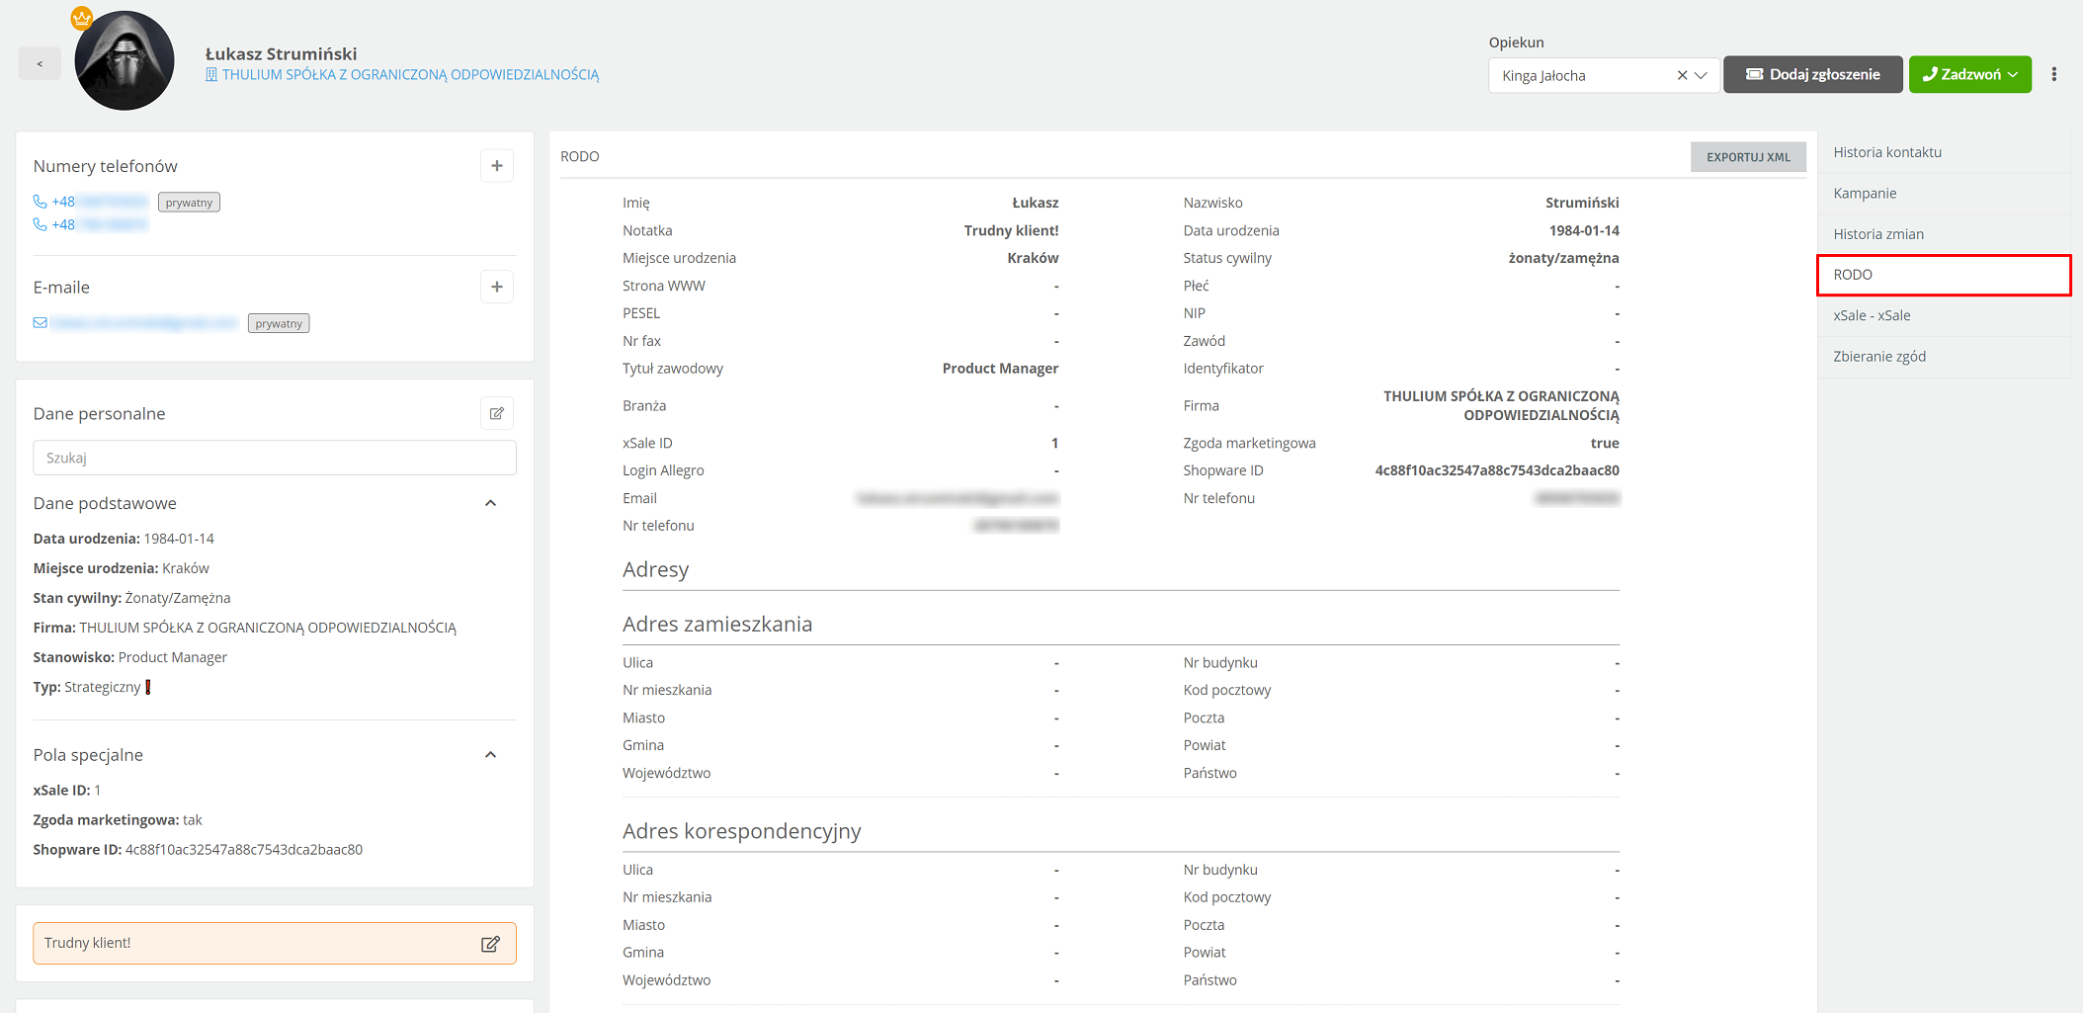Image resolution: width=2083 pixels, height=1013 pixels.
Task: Click the red exclamation mark after Strategiczny
Action: coord(148,687)
